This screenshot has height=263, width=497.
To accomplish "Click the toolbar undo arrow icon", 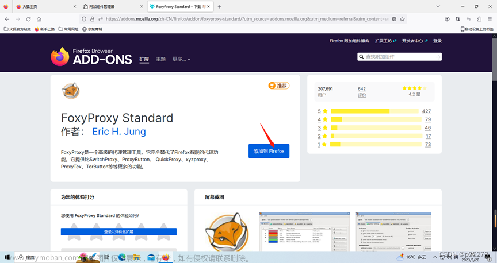I will (x=468, y=19).
